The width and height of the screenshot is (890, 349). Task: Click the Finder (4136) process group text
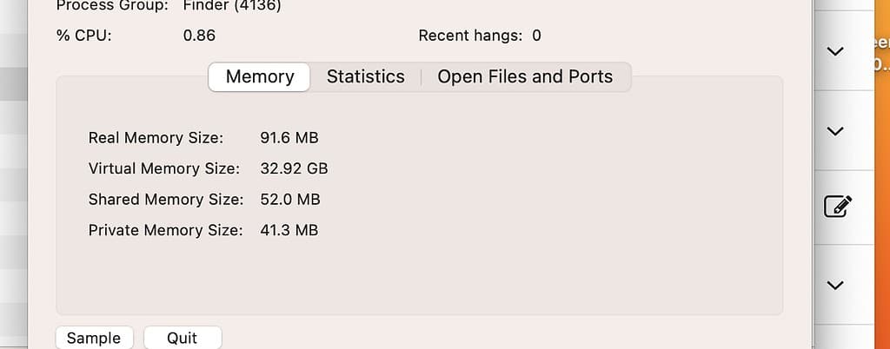point(232,6)
